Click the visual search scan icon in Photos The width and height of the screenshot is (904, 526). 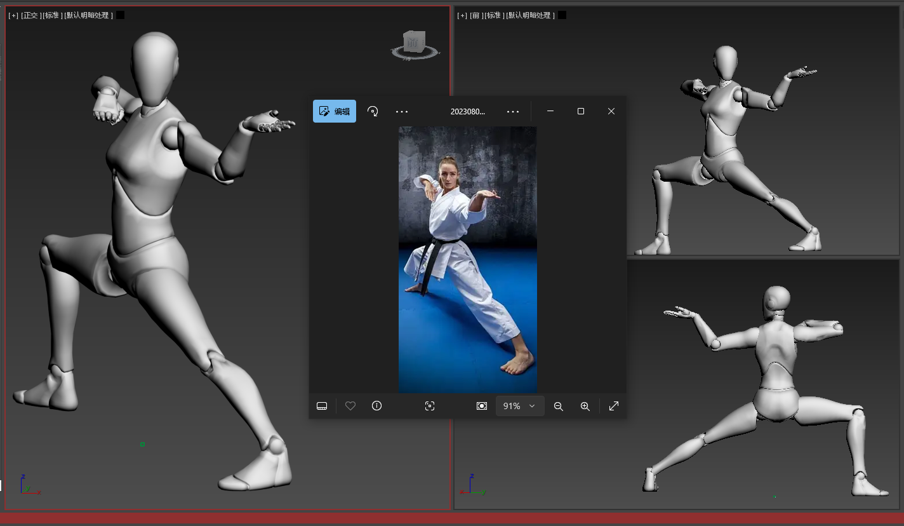(x=430, y=406)
